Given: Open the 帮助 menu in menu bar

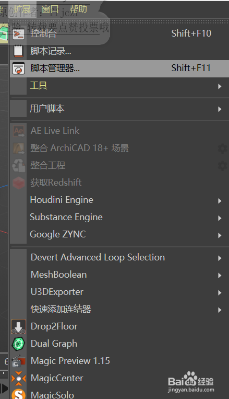Looking at the screenshot, I should [x=78, y=9].
